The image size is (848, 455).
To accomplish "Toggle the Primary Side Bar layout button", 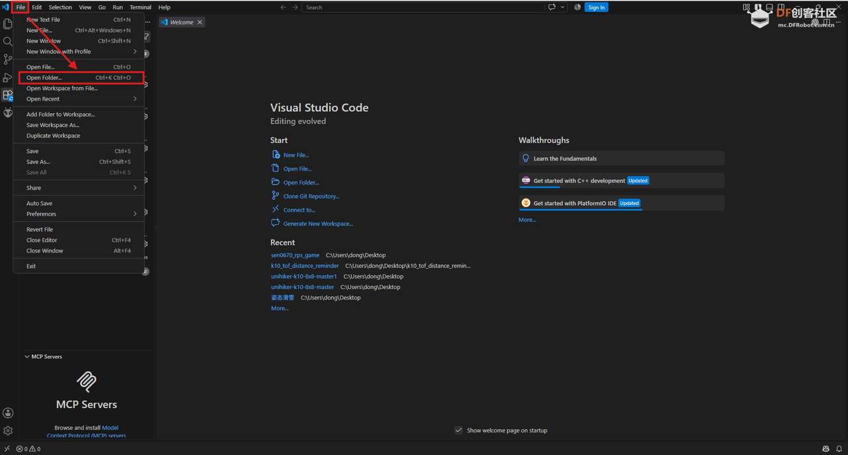I will (758, 7).
